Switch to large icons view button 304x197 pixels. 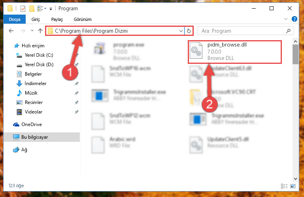[x=293, y=186]
